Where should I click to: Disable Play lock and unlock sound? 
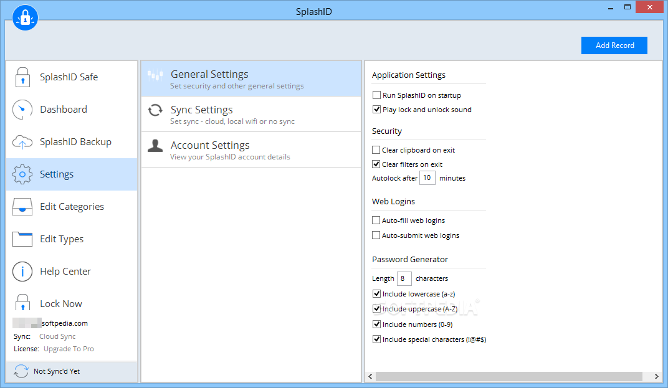click(x=376, y=110)
